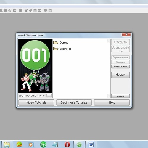Click the browse path ellipsis button
This screenshot has height=148, width=148.
click(x=49, y=96)
